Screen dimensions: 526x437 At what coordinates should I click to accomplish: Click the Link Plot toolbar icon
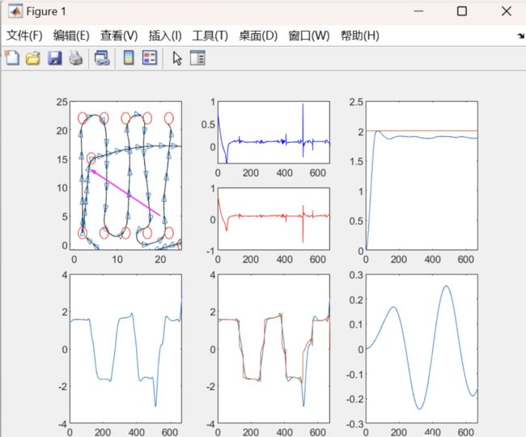coord(102,58)
